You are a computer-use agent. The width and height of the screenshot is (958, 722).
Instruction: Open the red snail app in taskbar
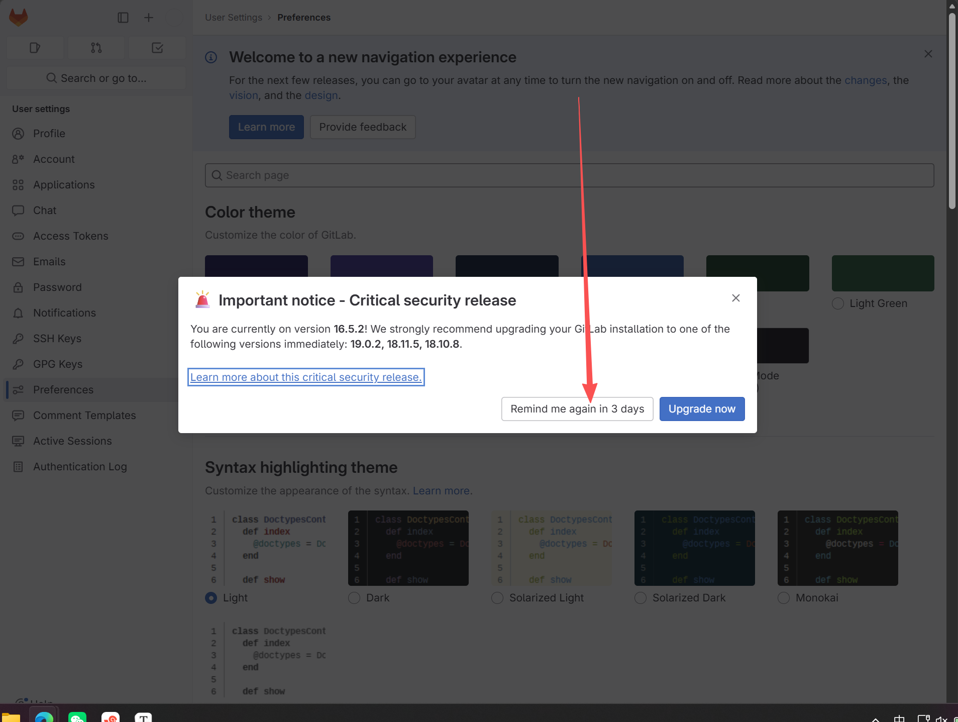[x=111, y=717]
